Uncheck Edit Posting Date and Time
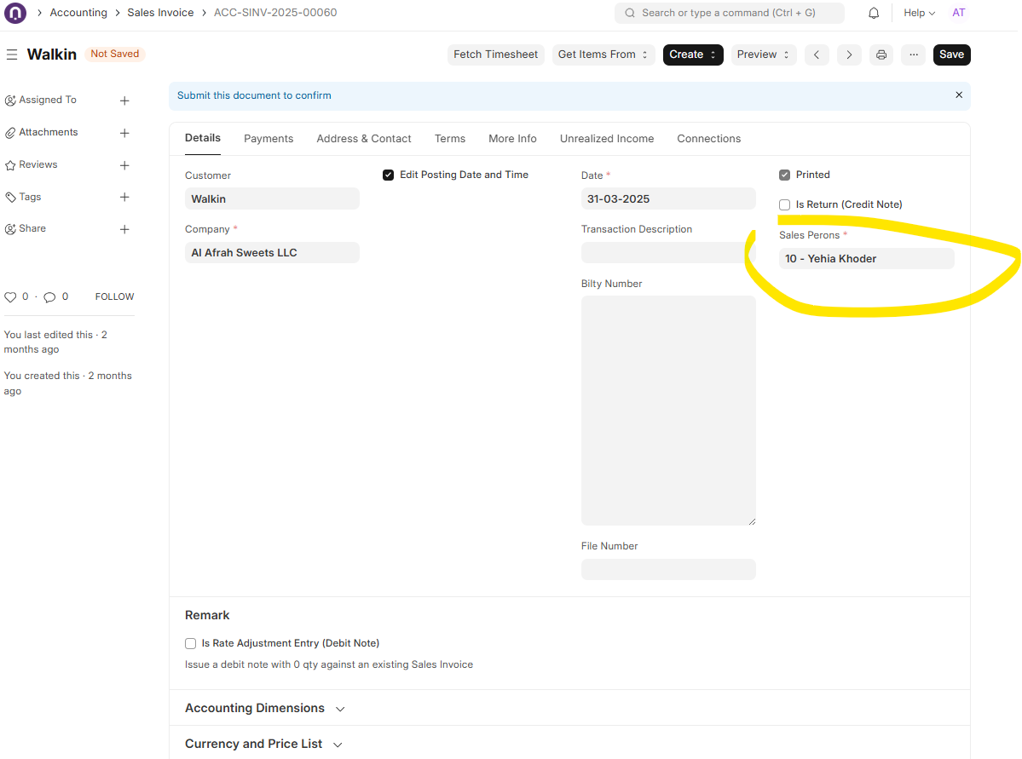This screenshot has height=759, width=1022. coord(389,175)
